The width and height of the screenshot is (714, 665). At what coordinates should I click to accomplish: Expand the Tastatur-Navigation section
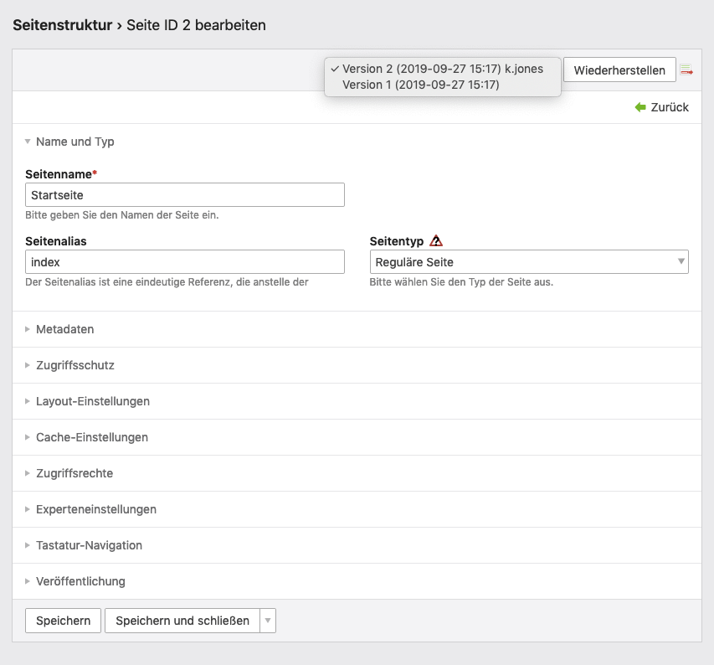(84, 545)
